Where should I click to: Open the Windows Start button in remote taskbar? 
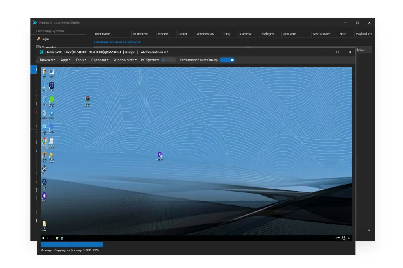43,238
